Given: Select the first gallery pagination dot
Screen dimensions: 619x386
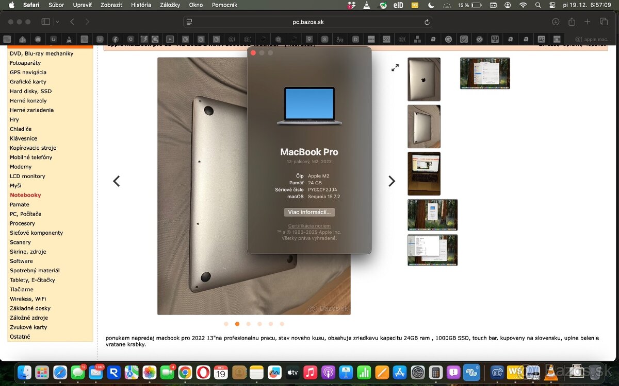Looking at the screenshot, I should 226,324.
